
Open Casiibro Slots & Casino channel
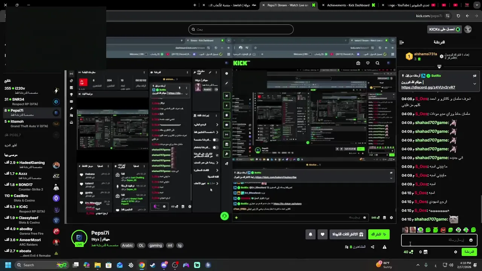(32, 198)
